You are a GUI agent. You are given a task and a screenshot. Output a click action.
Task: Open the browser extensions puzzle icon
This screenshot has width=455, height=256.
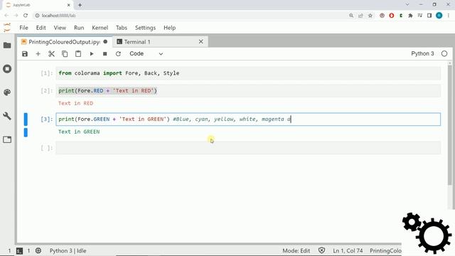[x=410, y=16]
